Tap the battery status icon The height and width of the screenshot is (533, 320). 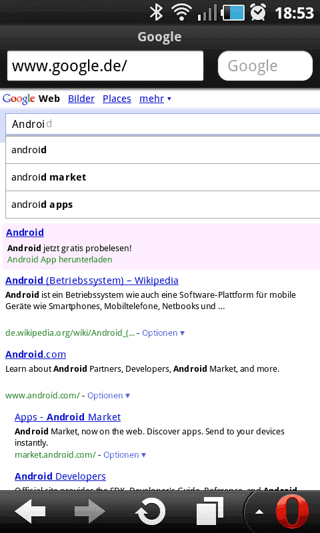(233, 13)
